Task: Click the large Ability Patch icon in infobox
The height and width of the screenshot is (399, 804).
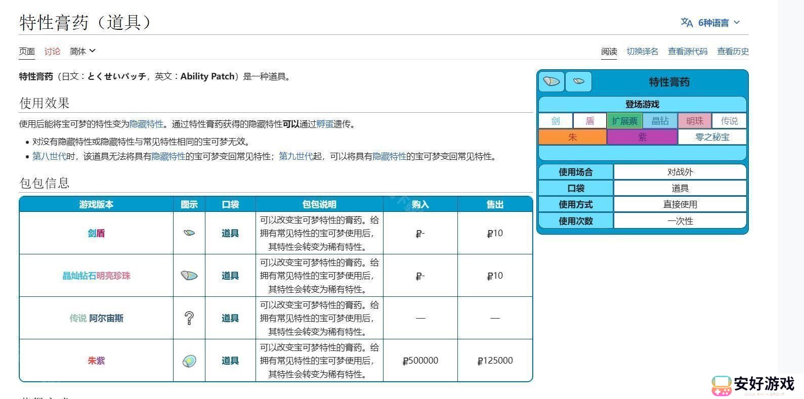Action: 551,81
